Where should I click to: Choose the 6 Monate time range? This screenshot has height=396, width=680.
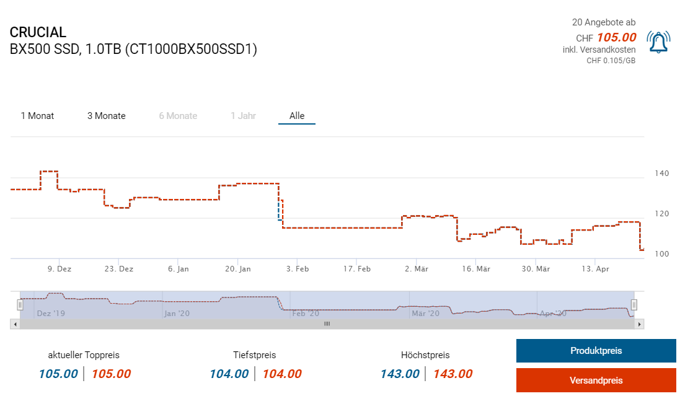tap(178, 116)
